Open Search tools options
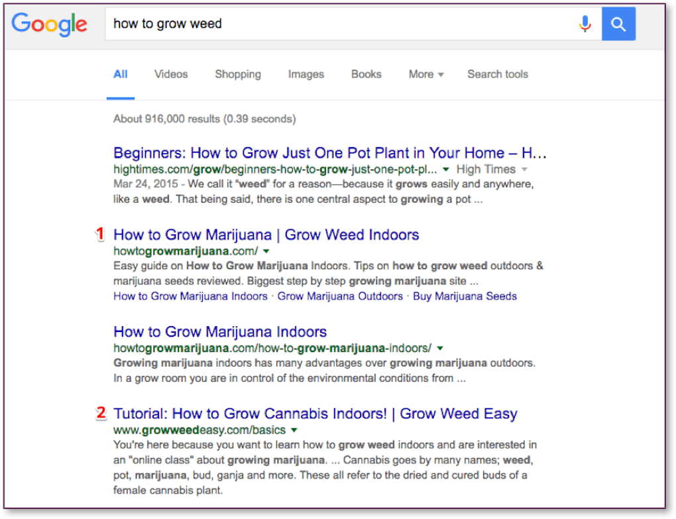 click(498, 74)
